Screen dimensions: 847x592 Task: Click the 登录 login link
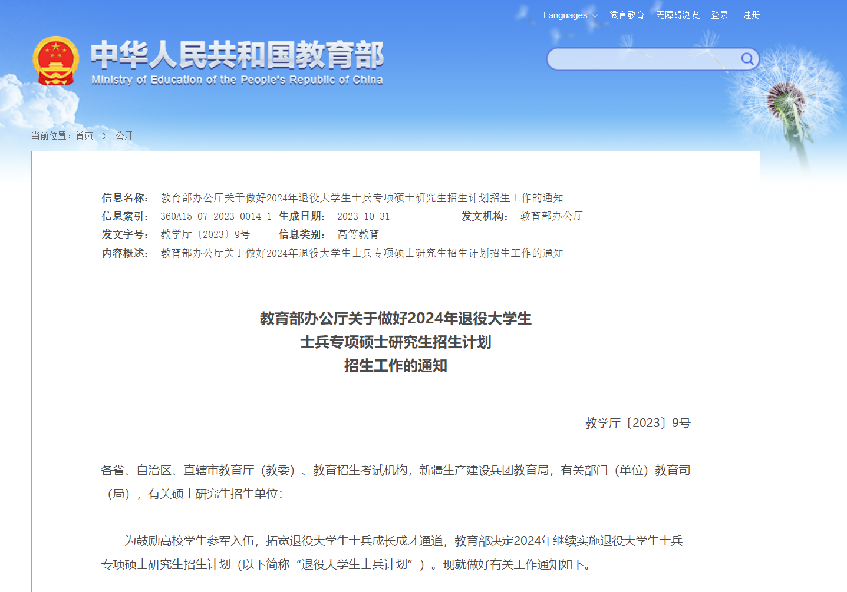(x=719, y=15)
